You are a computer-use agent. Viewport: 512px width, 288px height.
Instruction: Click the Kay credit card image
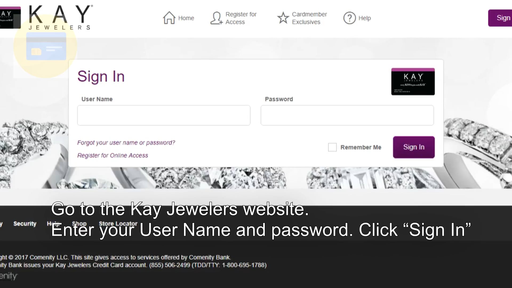click(x=413, y=82)
